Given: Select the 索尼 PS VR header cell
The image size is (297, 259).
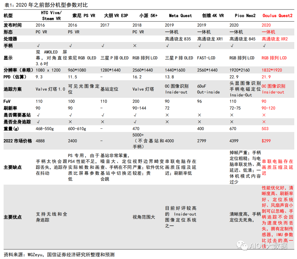Looking at the screenshot, I should pyautogui.click(x=84, y=15).
